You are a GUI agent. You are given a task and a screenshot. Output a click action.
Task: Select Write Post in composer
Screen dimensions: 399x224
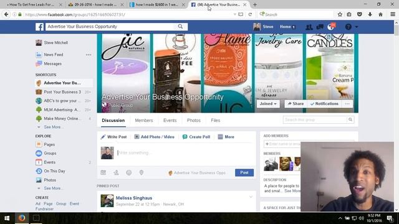[113, 137]
